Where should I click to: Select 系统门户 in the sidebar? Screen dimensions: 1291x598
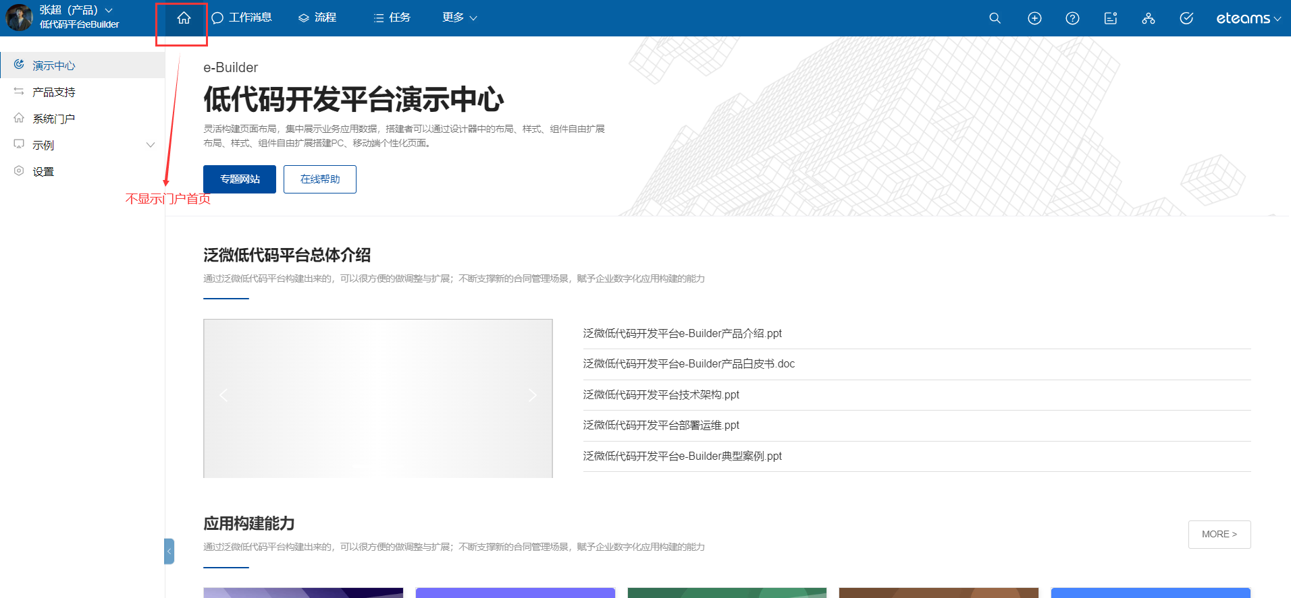(82, 119)
